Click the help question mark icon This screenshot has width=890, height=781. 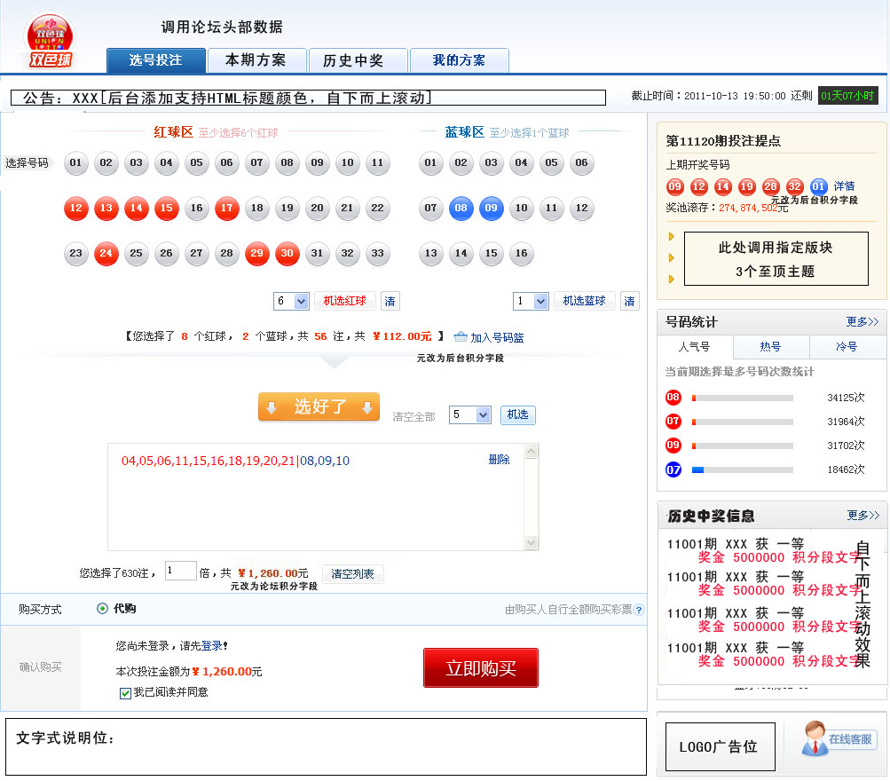(639, 610)
